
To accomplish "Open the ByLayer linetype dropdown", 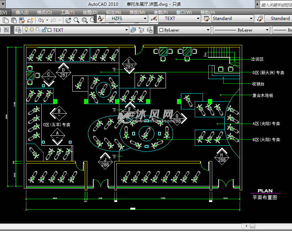I will point(267,30).
